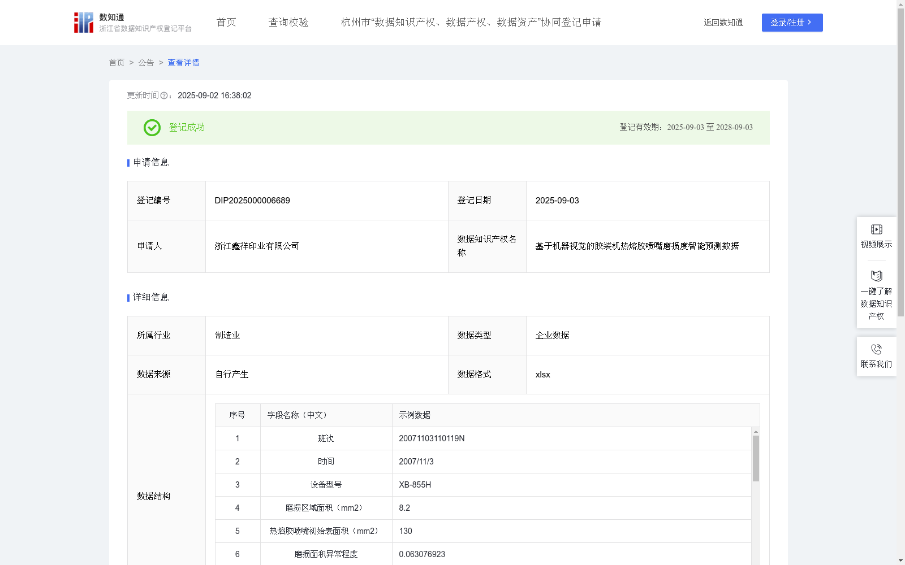
Task: Click the 登记有效期 validity period text
Action: (x=686, y=127)
